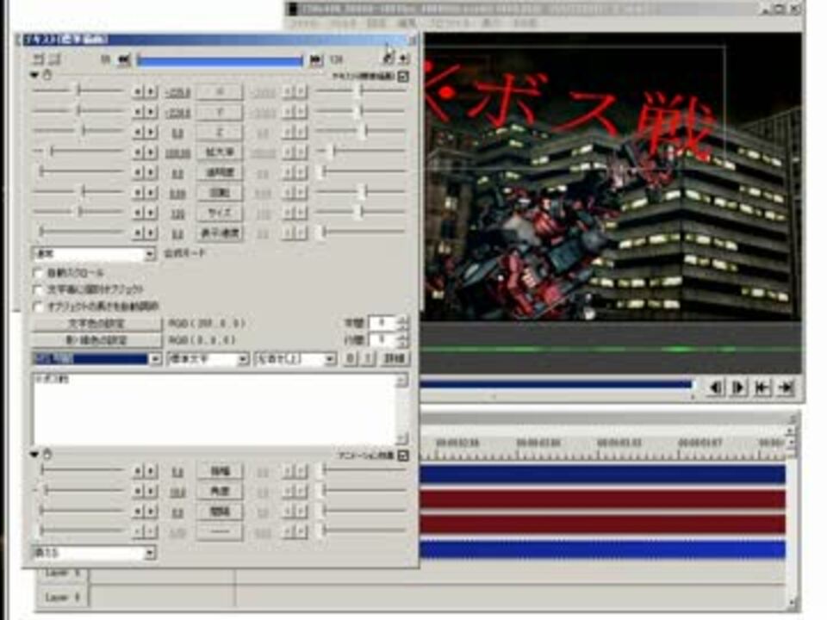Click the 回転 movement mode button
The width and height of the screenshot is (827, 620).
point(220,192)
